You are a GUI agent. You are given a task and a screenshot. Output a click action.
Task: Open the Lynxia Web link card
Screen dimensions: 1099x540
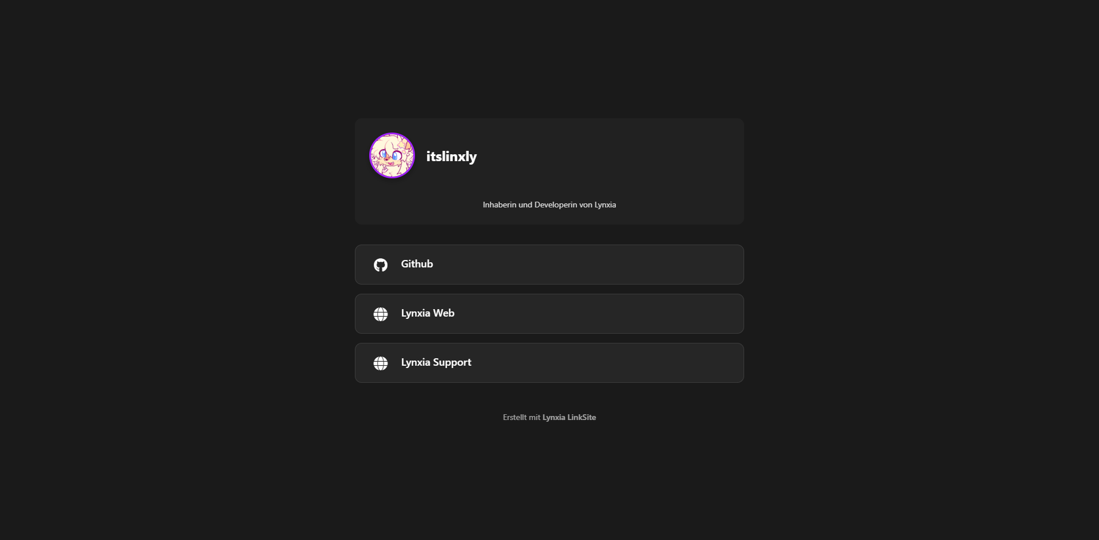click(549, 314)
